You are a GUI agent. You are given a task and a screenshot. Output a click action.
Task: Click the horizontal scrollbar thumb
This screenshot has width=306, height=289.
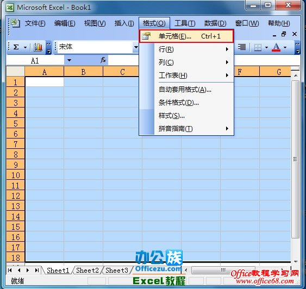(223, 270)
